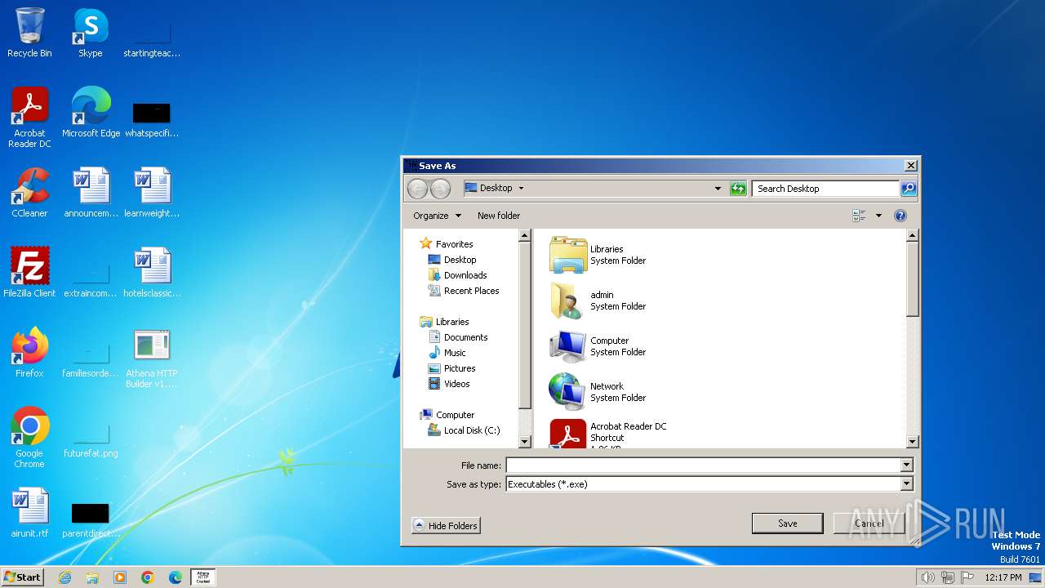The width and height of the screenshot is (1045, 588).
Task: Click the Cancel button
Action: (869, 523)
